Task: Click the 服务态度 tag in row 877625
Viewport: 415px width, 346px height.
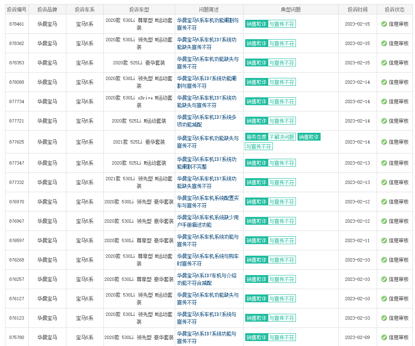Action: (256, 137)
